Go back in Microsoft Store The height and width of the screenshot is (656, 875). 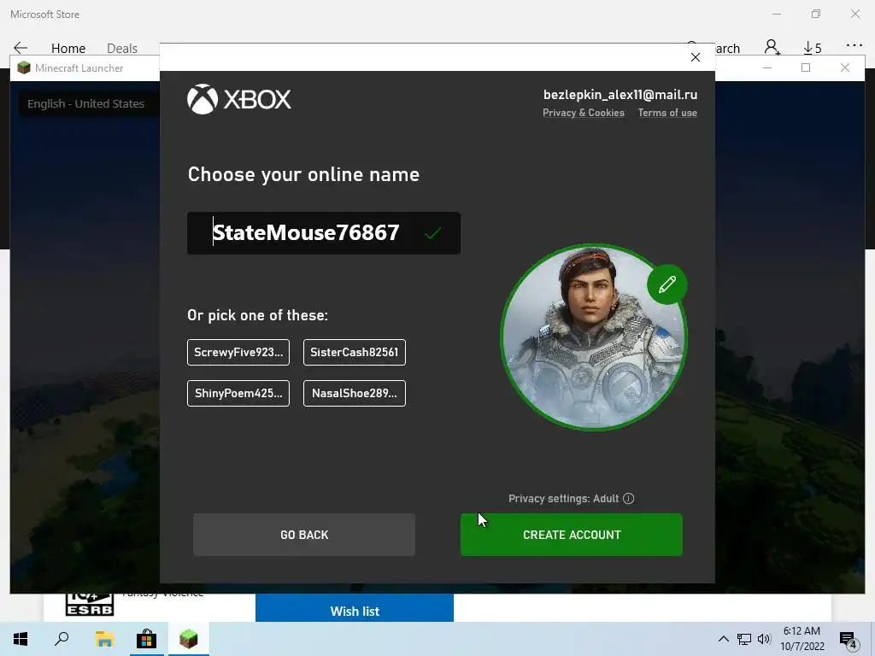coord(21,48)
